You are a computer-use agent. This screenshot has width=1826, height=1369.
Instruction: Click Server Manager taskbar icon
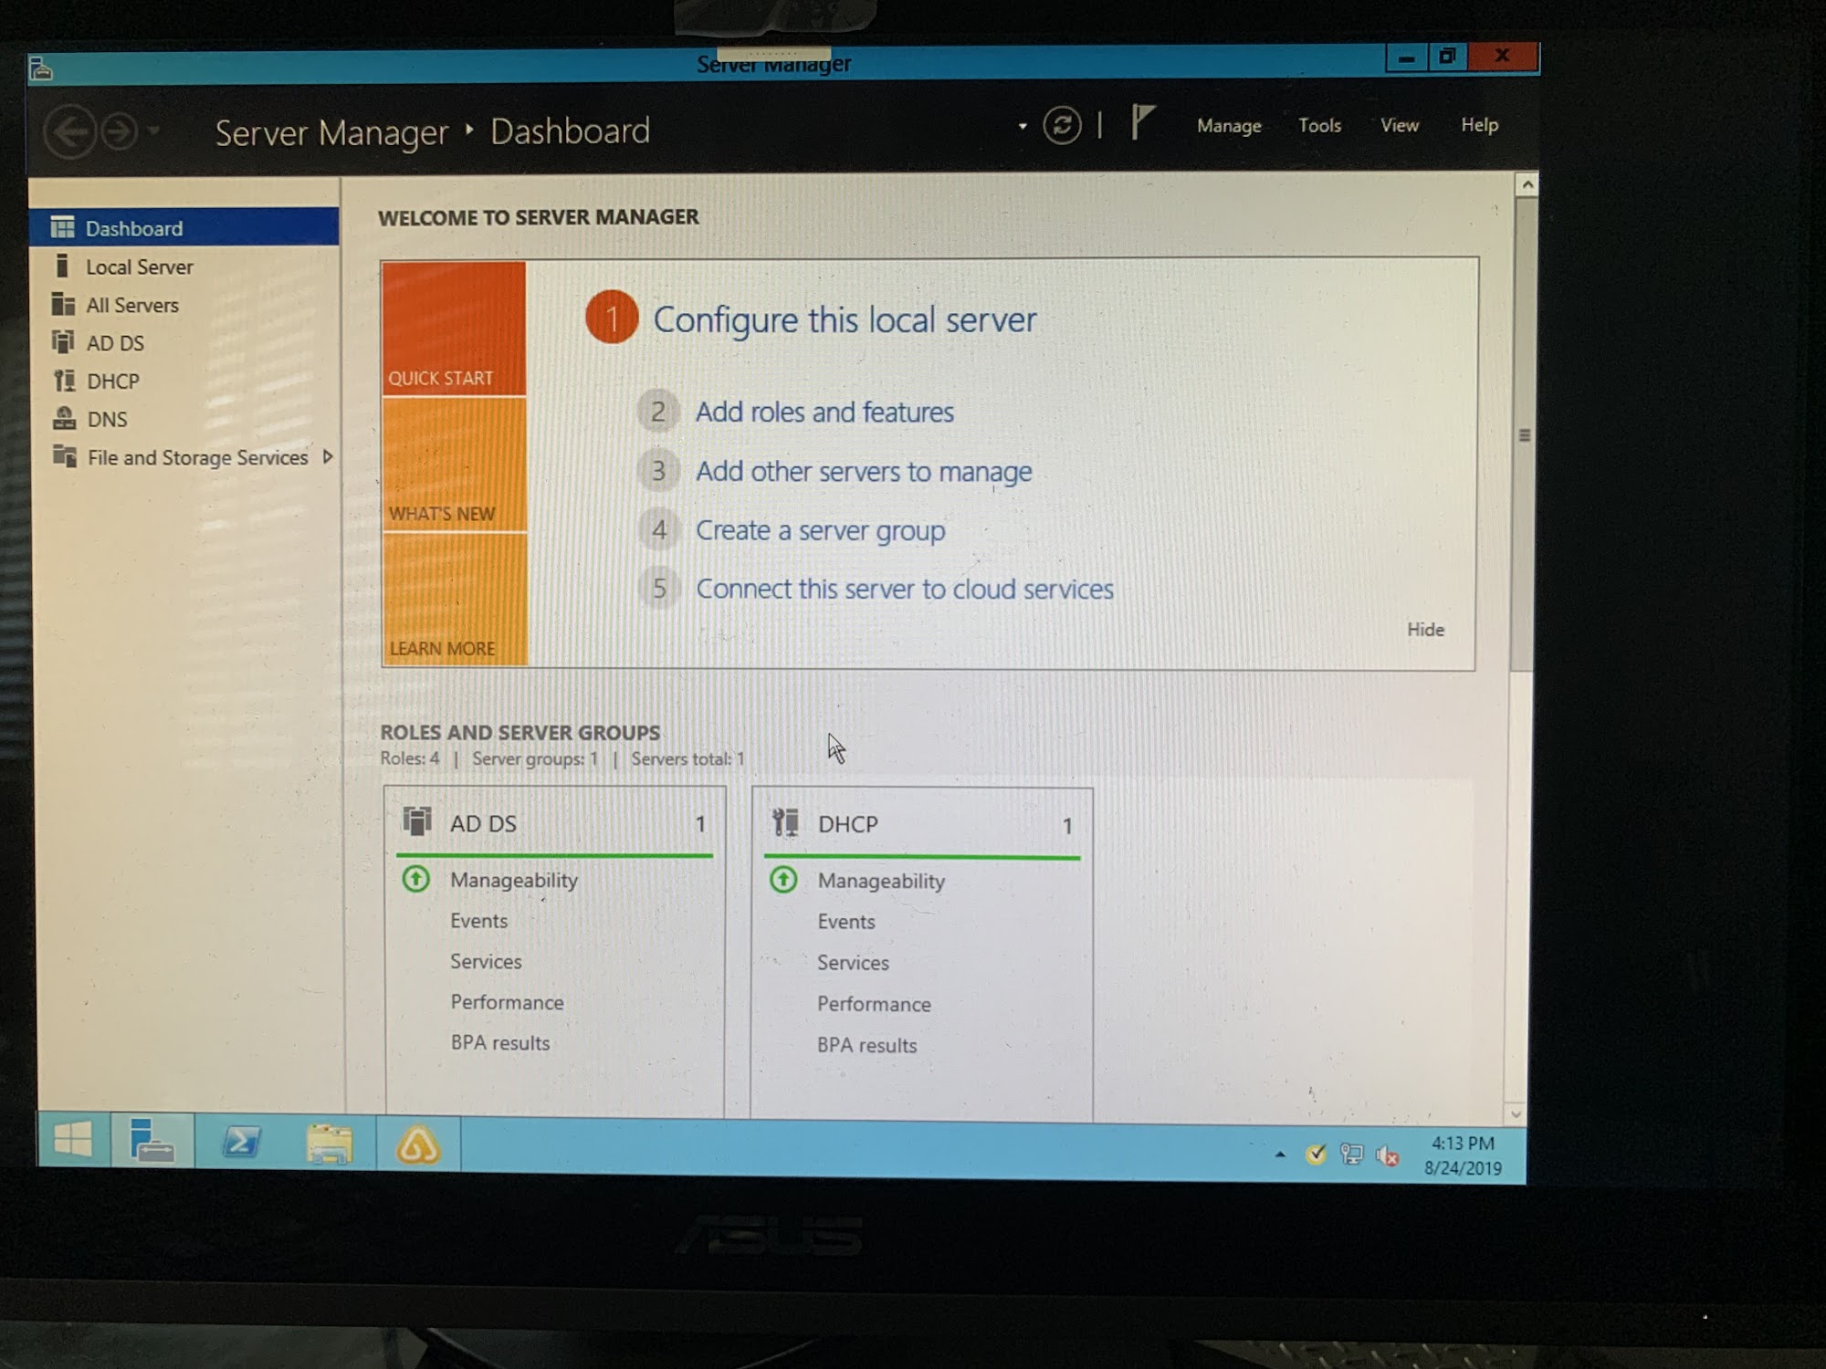pos(152,1141)
